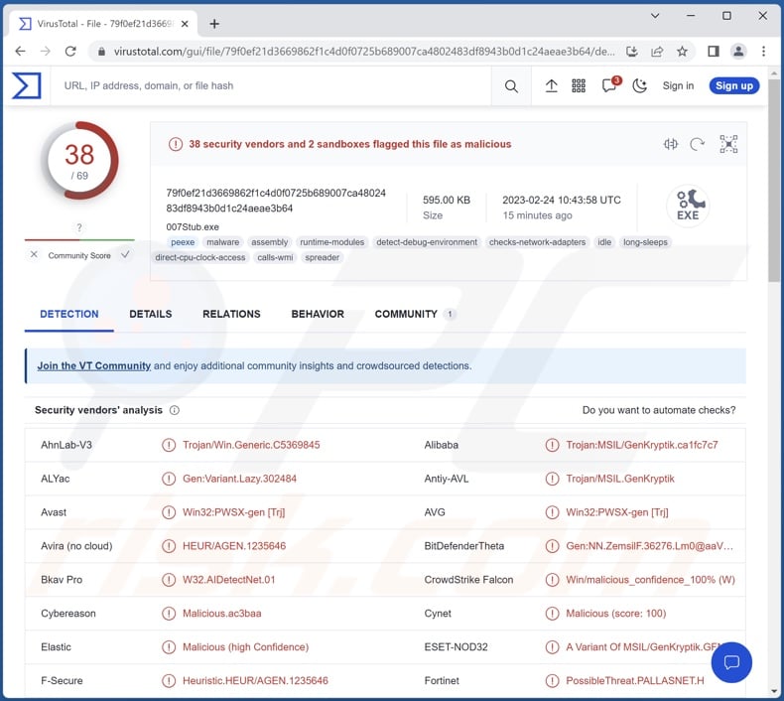This screenshot has height=701, width=784.
Task: Reanalyze file with the refresh icon
Action: 697,144
